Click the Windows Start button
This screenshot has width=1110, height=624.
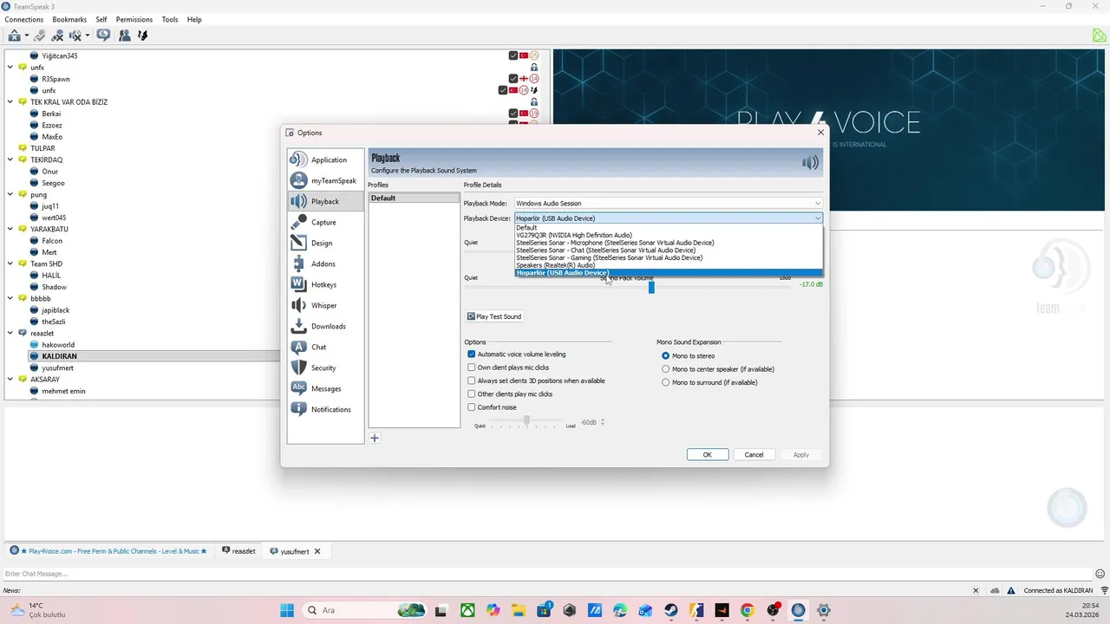click(x=287, y=610)
